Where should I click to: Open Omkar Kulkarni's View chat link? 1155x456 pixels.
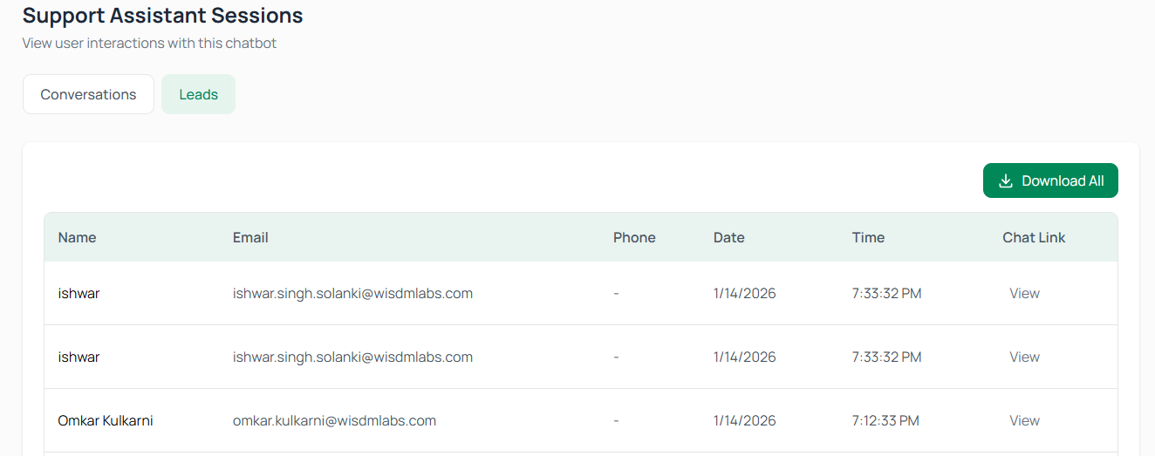point(1024,420)
